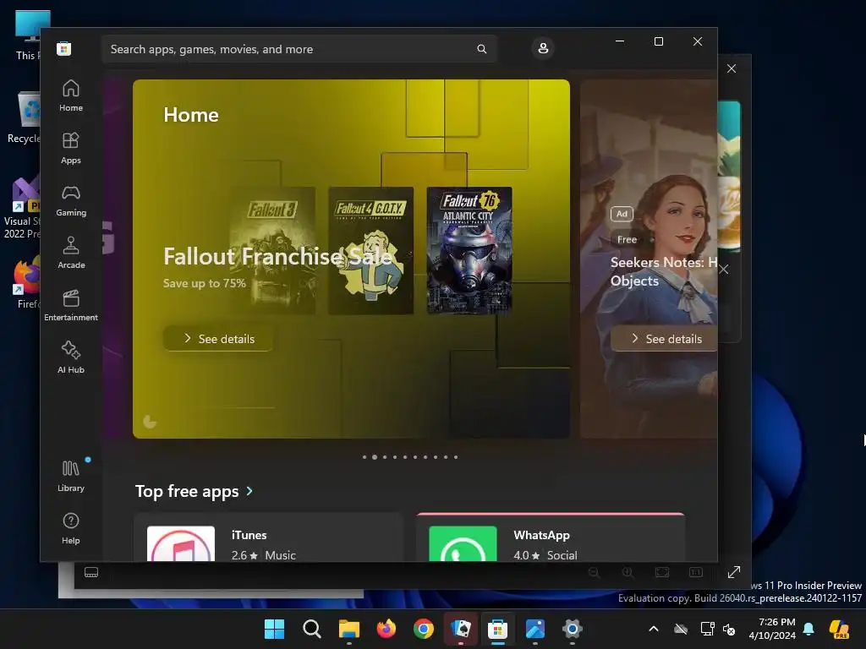Viewport: 866px width, 649px height.
Task: Click Seekers Notes ad title
Action: [664, 271]
